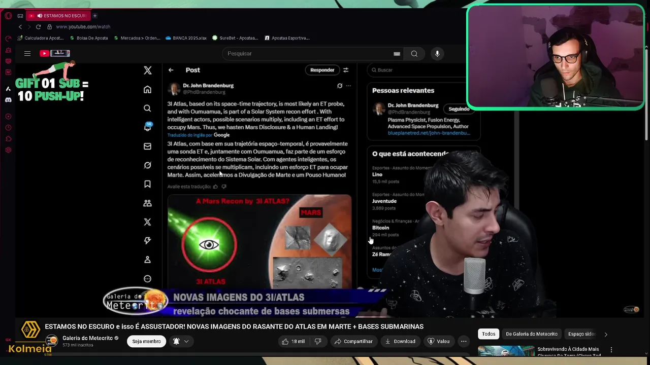Click Dr. John Brandenburg post author name
650x365 pixels.
(x=208, y=86)
